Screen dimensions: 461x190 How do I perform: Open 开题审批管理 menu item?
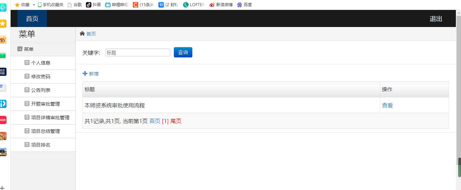point(43,104)
